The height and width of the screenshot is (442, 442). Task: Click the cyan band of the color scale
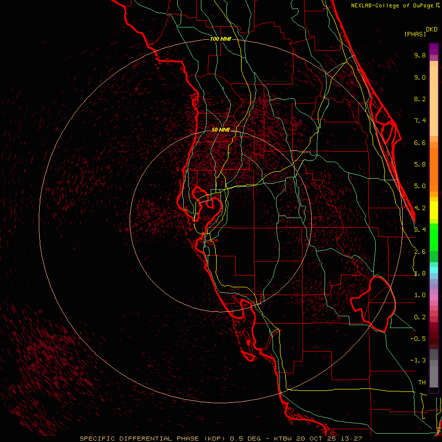coord(434,270)
